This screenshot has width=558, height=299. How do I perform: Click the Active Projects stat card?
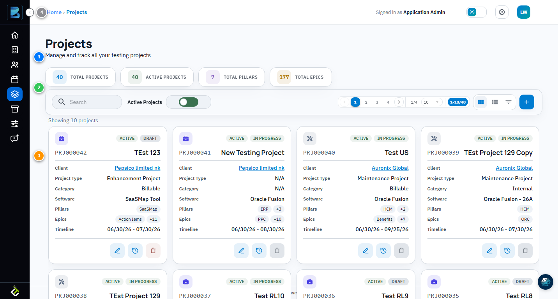pyautogui.click(x=157, y=77)
